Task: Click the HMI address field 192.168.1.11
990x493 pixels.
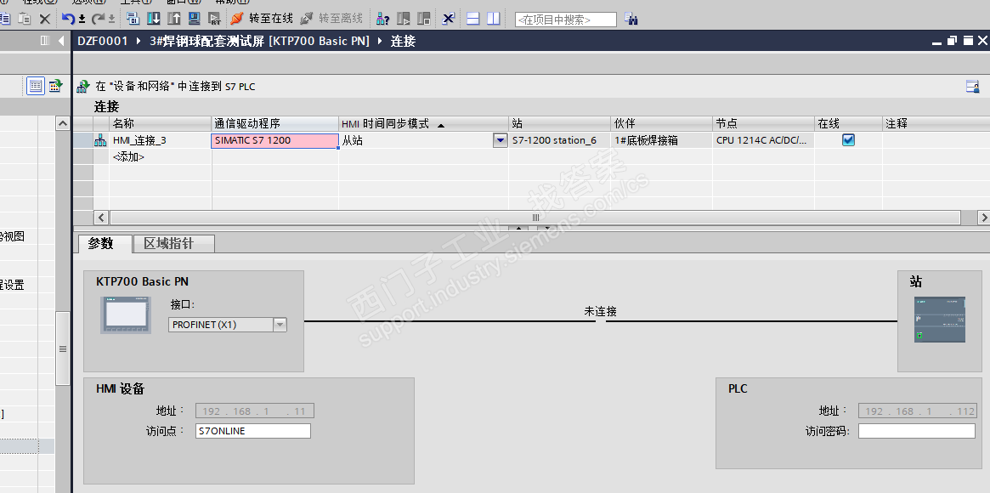Action: coord(255,411)
